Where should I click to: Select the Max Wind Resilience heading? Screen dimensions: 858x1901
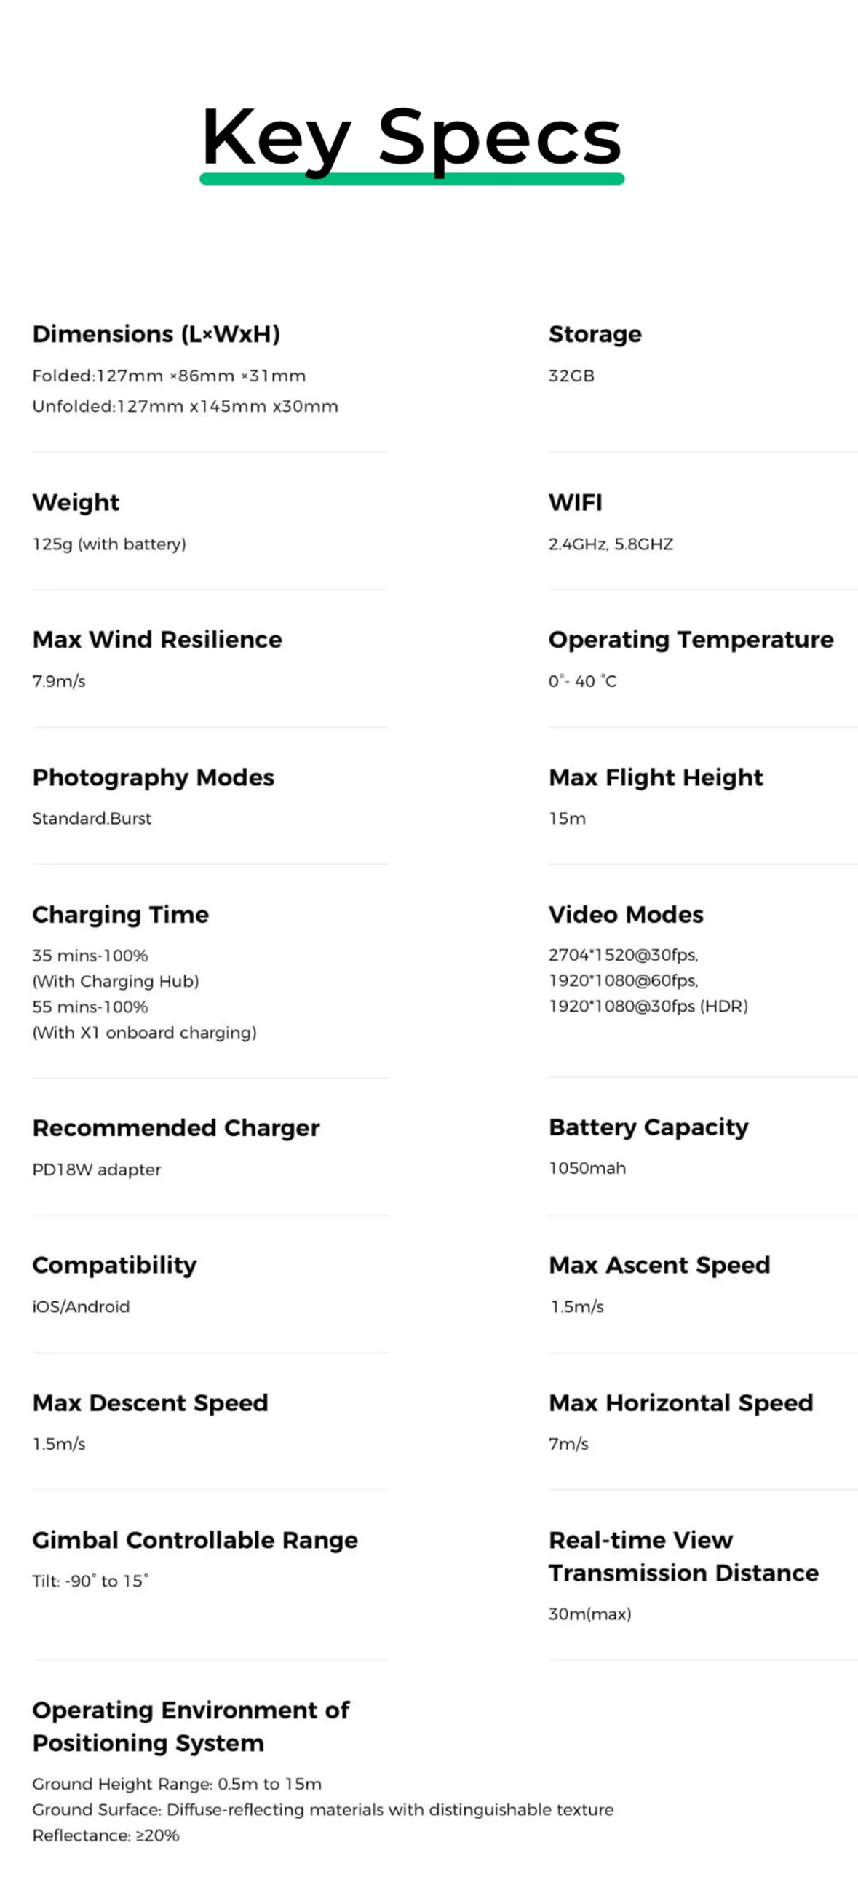click(157, 639)
